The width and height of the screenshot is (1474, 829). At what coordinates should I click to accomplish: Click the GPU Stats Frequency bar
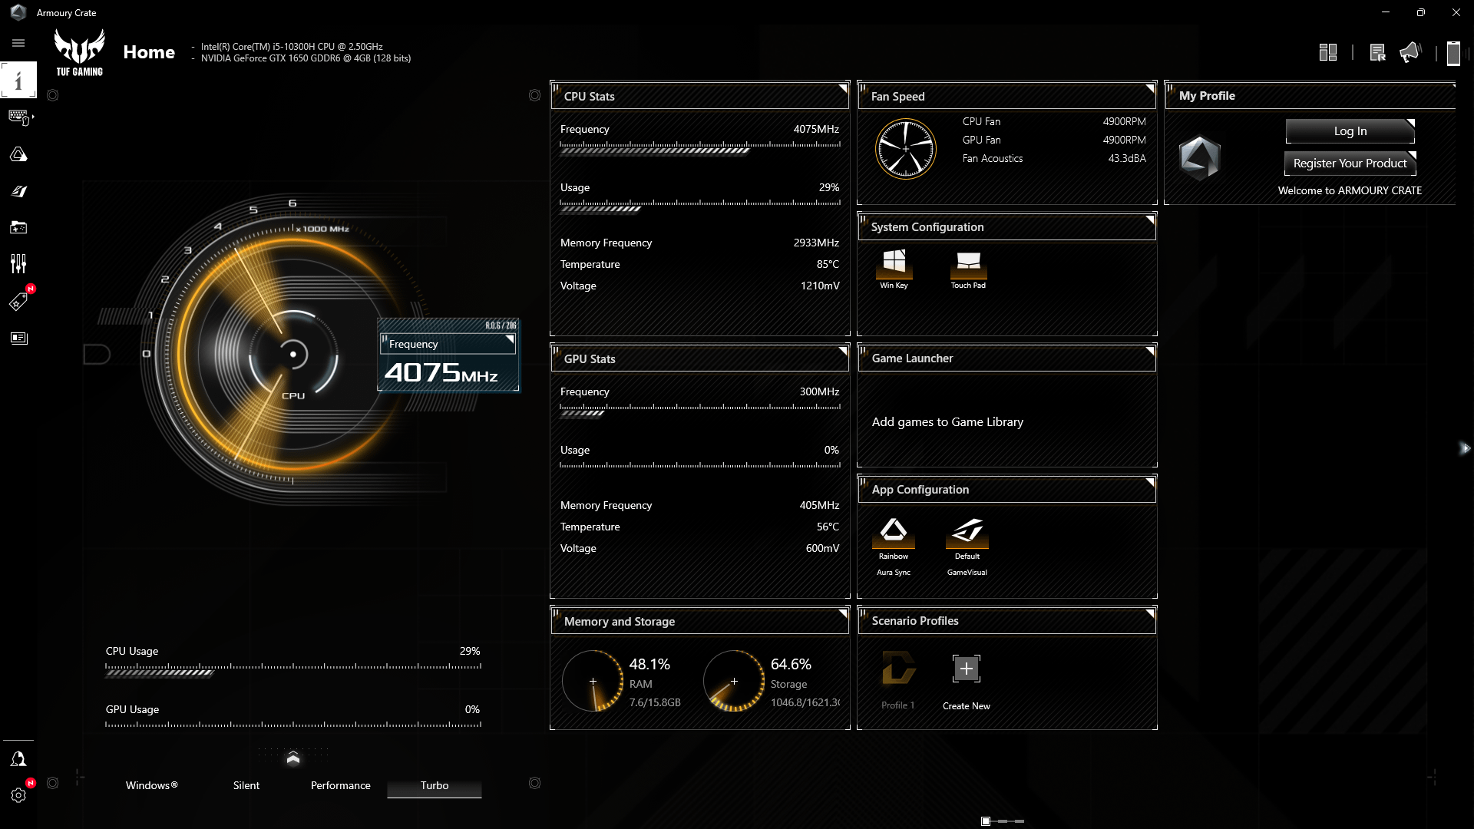pyautogui.click(x=700, y=410)
